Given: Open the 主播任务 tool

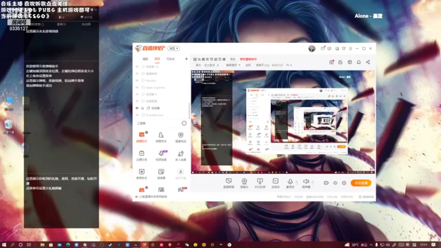Looking at the screenshot, I should tap(142, 155).
